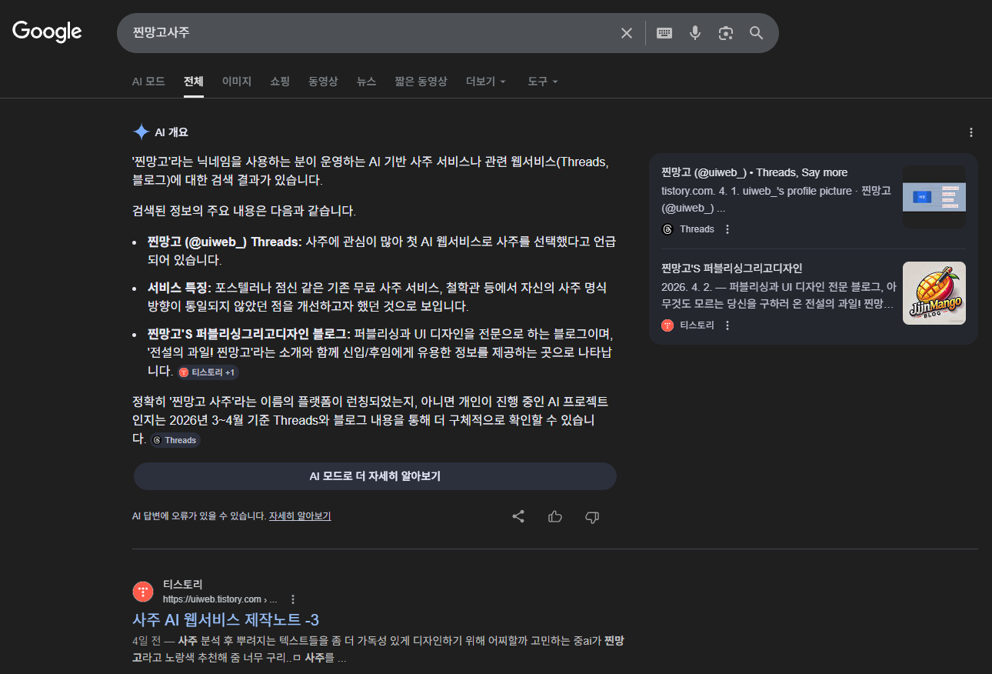Click the https://uiweb.tistory.com URL text
This screenshot has height=674, width=992.
(x=220, y=599)
